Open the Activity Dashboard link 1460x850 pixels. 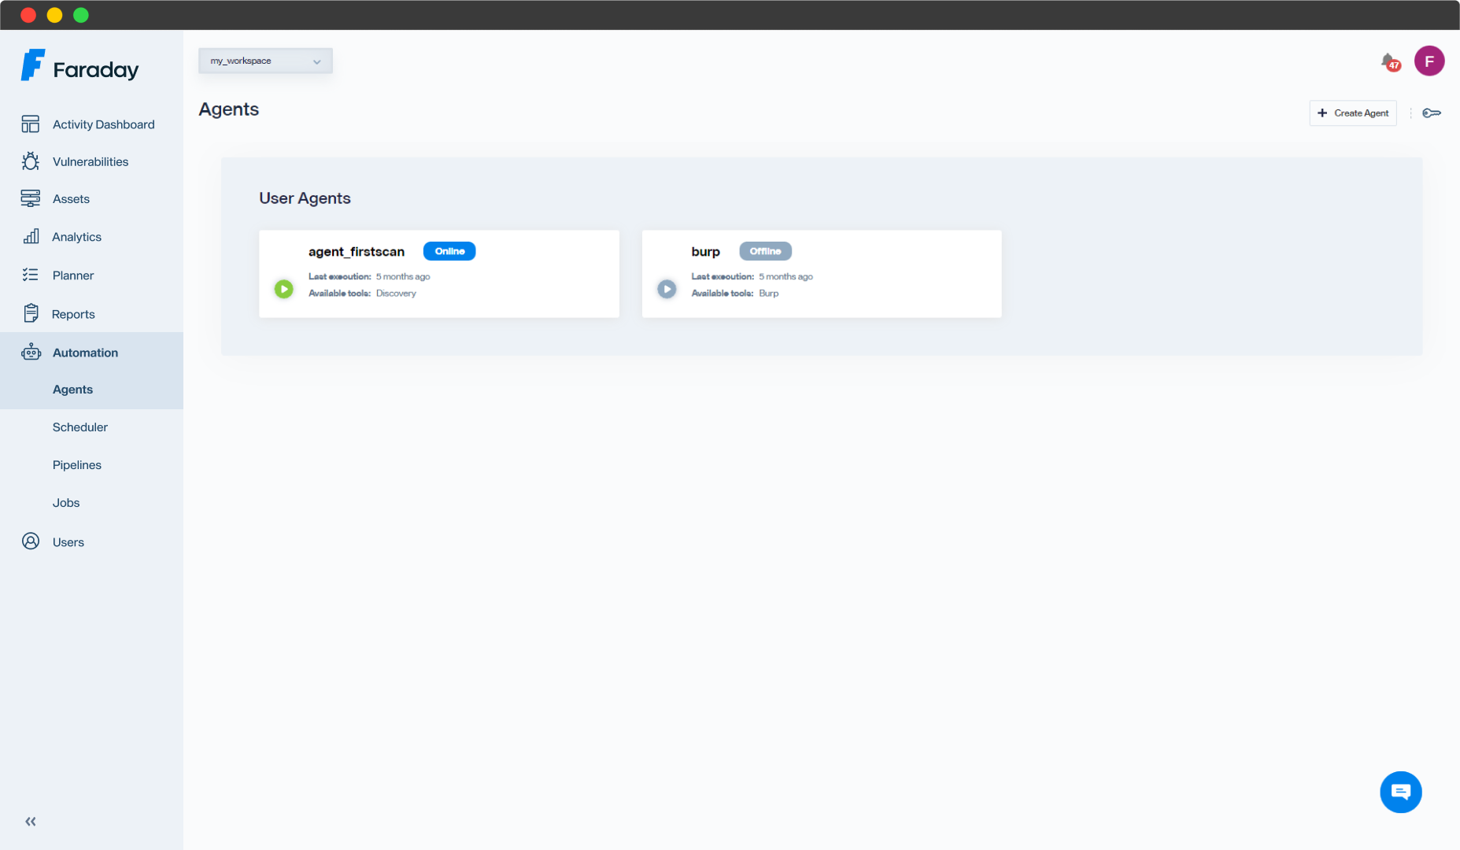(103, 124)
